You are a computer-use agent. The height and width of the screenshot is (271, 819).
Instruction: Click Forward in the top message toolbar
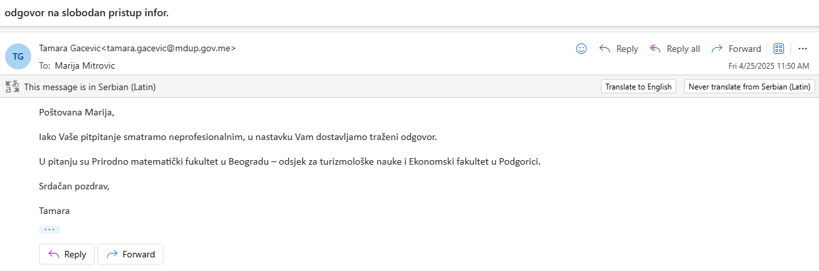(736, 49)
